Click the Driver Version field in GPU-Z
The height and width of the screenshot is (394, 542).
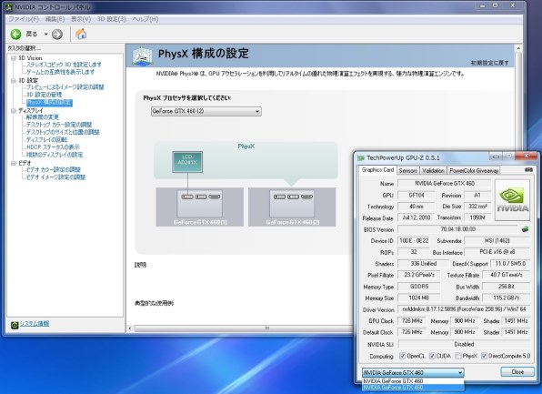click(464, 308)
